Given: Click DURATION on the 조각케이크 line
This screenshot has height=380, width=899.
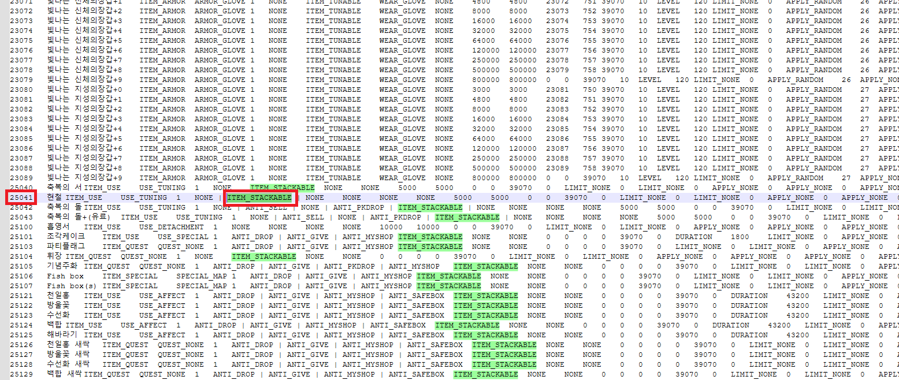Looking at the screenshot, I should pyautogui.click(x=693, y=237).
